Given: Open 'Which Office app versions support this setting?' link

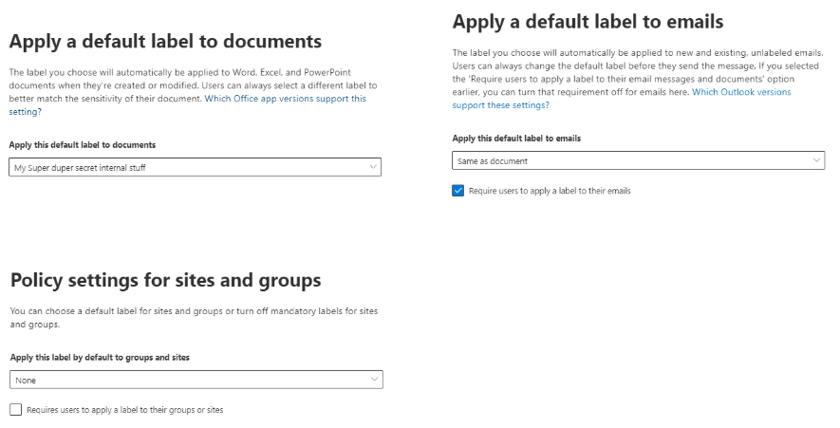Looking at the screenshot, I should pos(285,99).
